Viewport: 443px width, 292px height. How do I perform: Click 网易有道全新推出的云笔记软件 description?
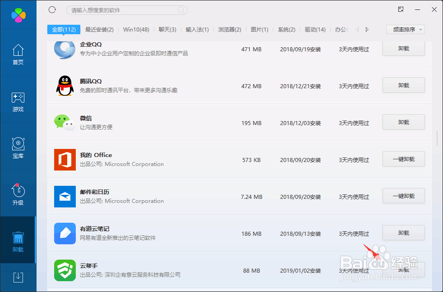(118, 238)
